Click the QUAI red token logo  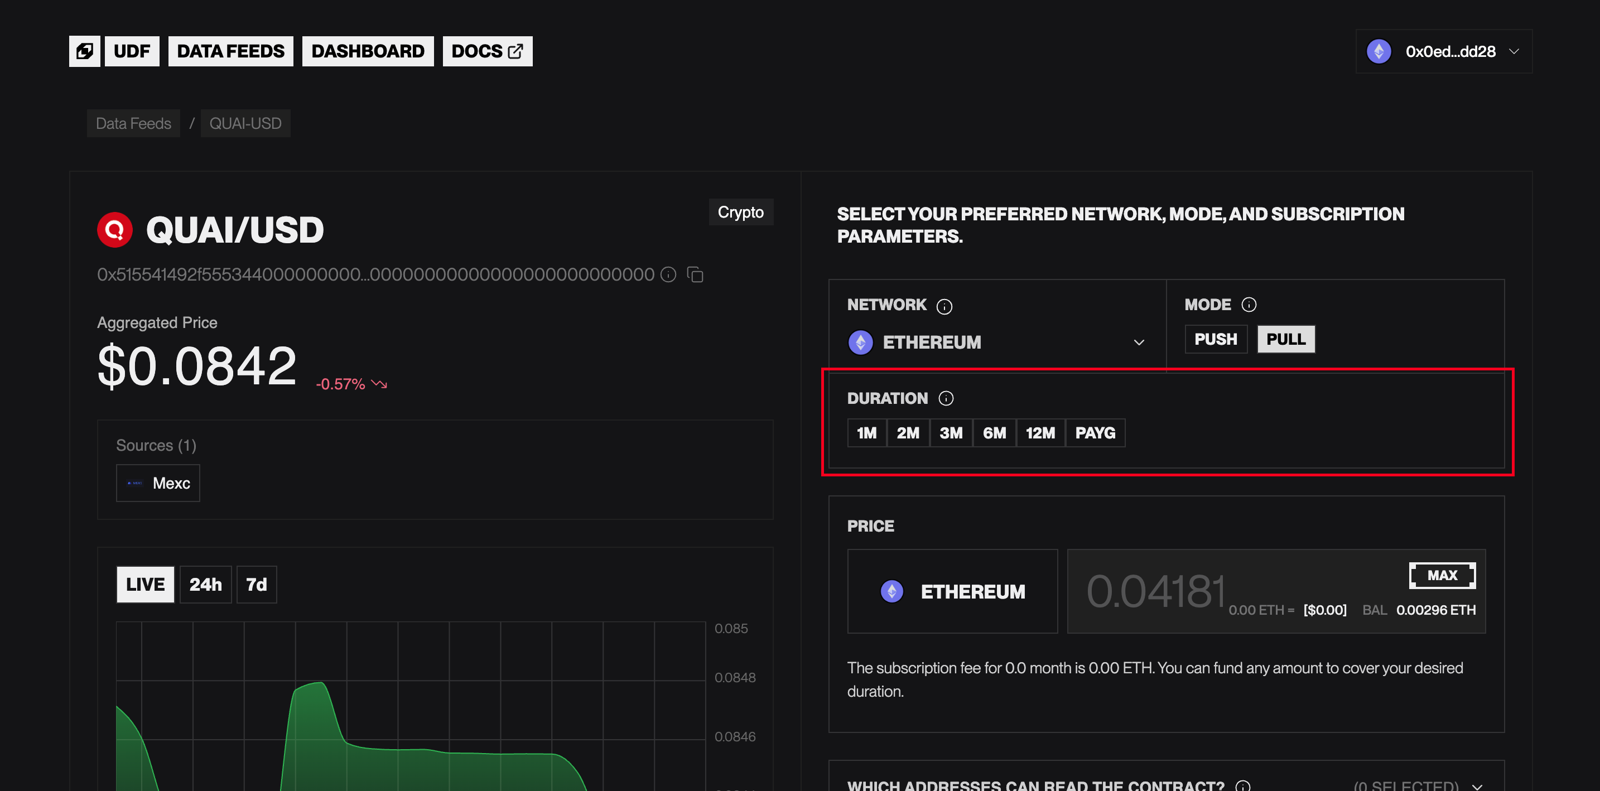[x=115, y=230]
